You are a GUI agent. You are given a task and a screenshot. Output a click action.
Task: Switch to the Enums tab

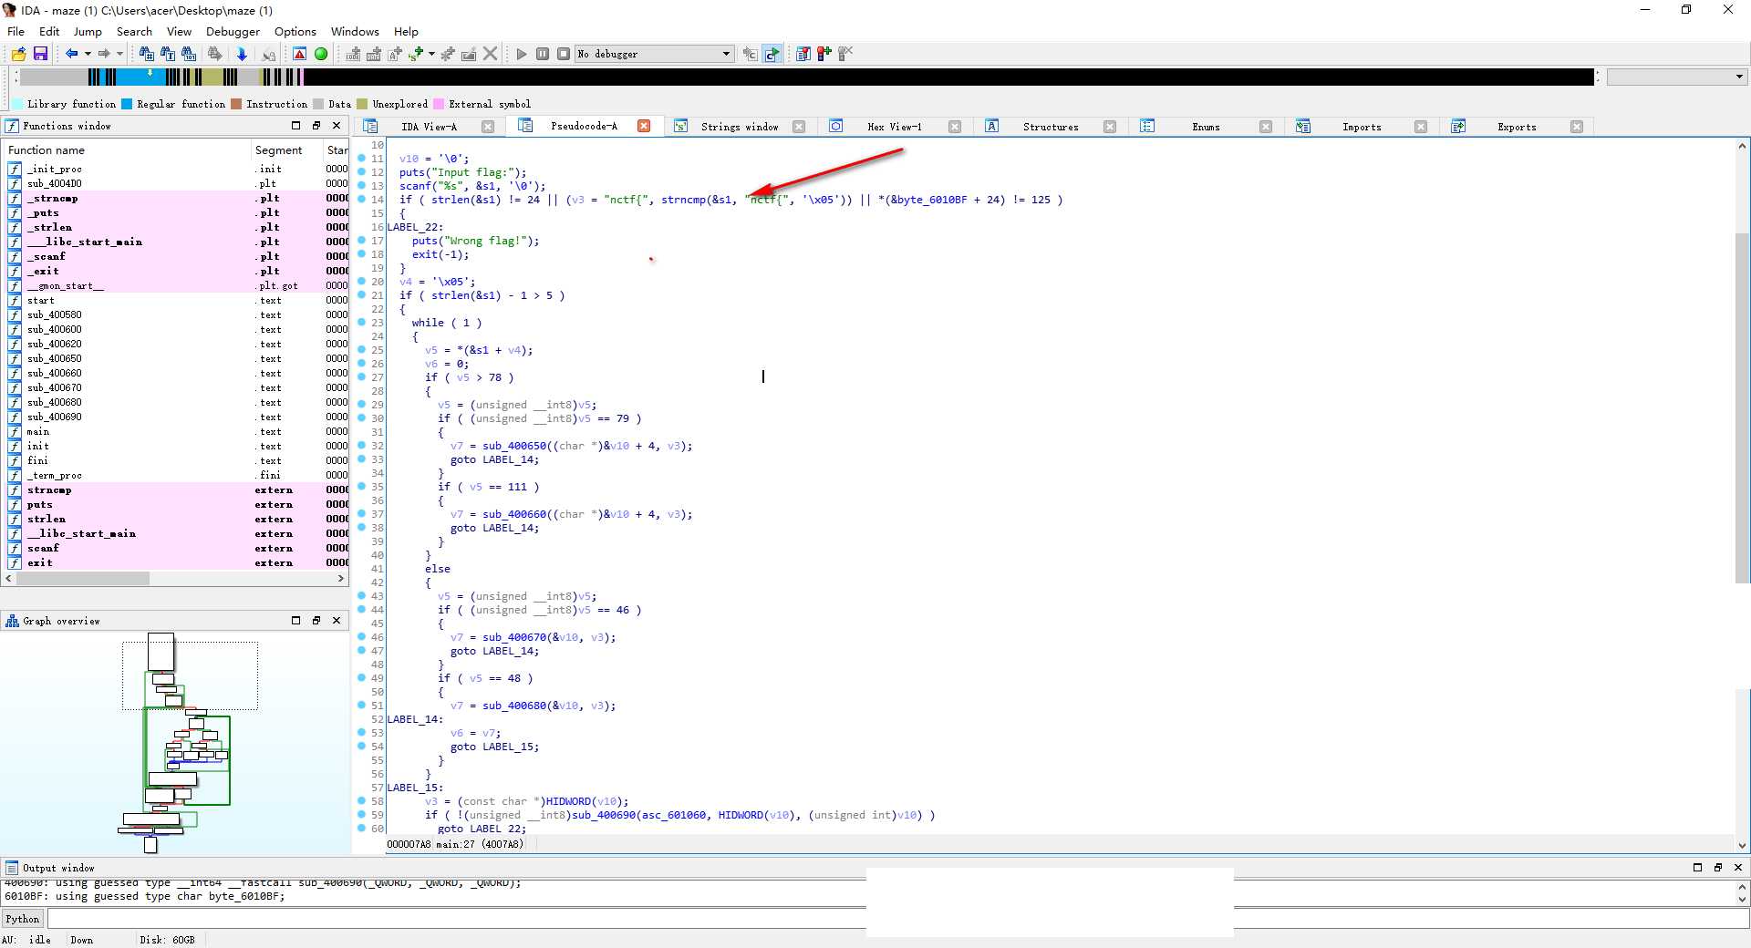point(1206,127)
